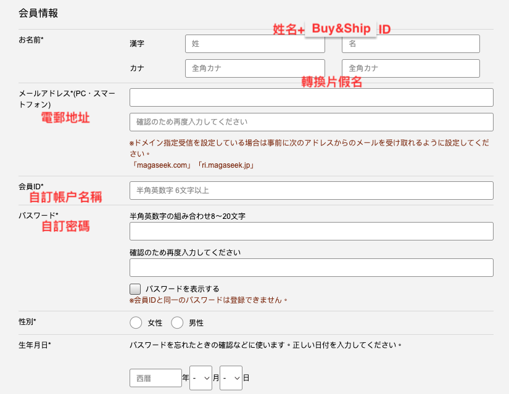509x394 pixels.
Task: Select the 男性 radio button
Action: [178, 322]
